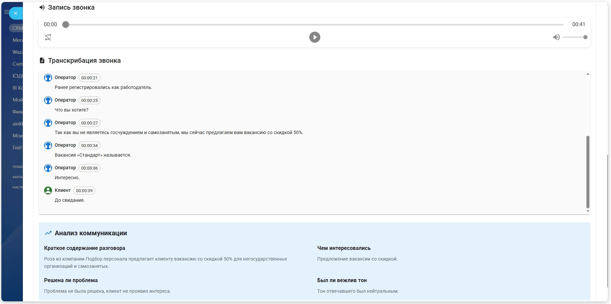611x304 pixels.
Task: Click the hamburger menu icon top left
Action: pyautogui.click(x=7, y=12)
